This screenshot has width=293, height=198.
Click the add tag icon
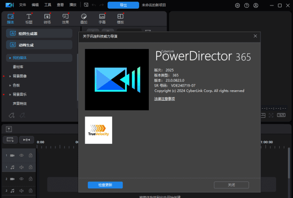[11, 115]
